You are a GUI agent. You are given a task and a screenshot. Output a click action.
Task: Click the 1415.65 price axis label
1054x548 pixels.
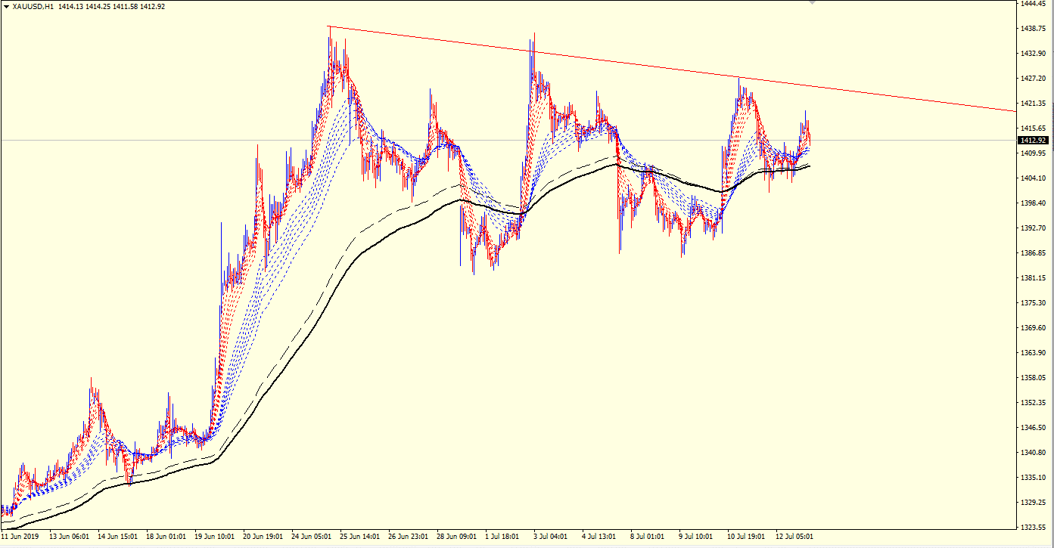[x=1033, y=128]
